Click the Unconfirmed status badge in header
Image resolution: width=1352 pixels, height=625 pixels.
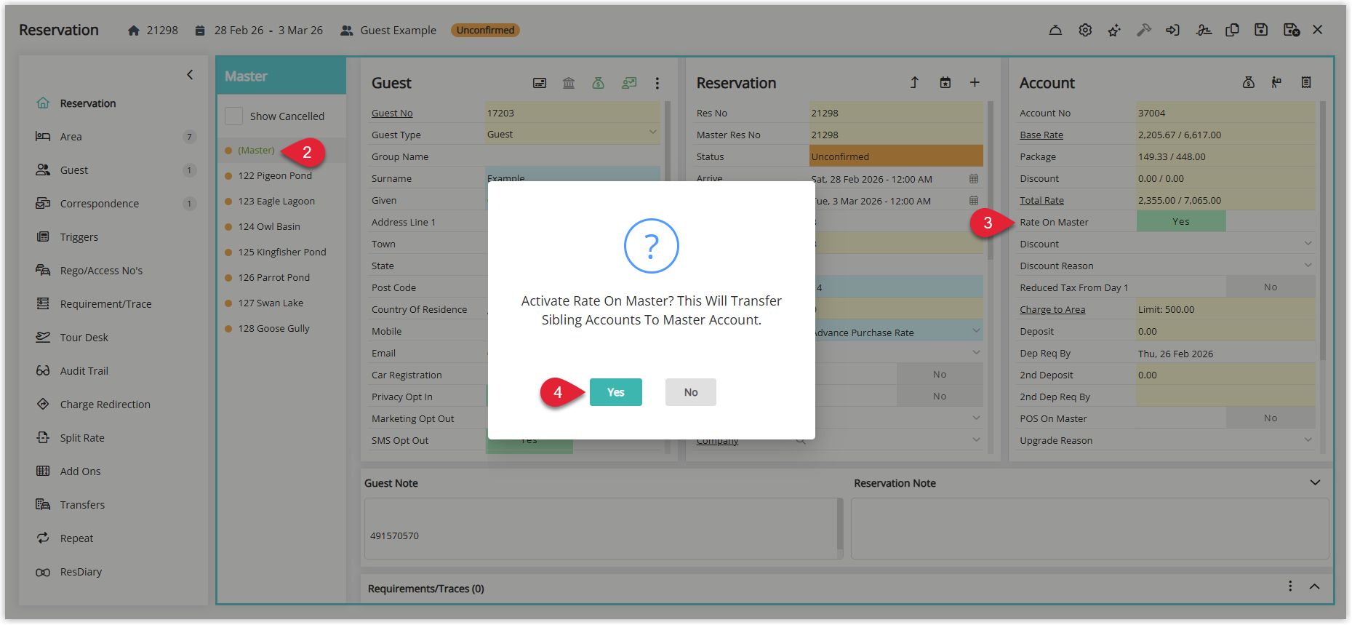coord(485,31)
